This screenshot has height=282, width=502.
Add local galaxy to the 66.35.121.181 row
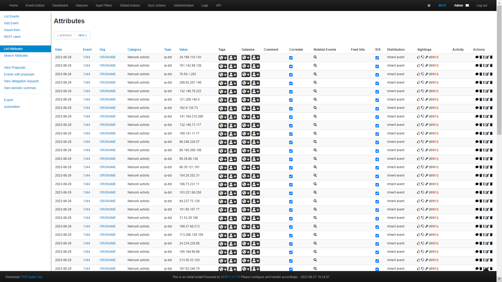click(x=256, y=168)
